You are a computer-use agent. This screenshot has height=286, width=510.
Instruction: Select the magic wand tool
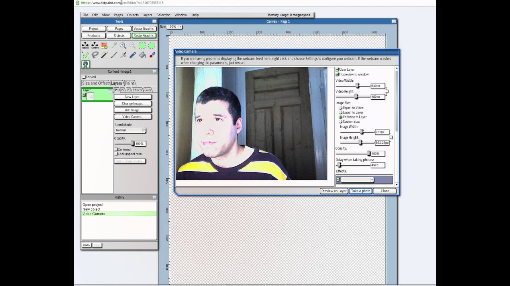pyautogui.click(x=104, y=55)
